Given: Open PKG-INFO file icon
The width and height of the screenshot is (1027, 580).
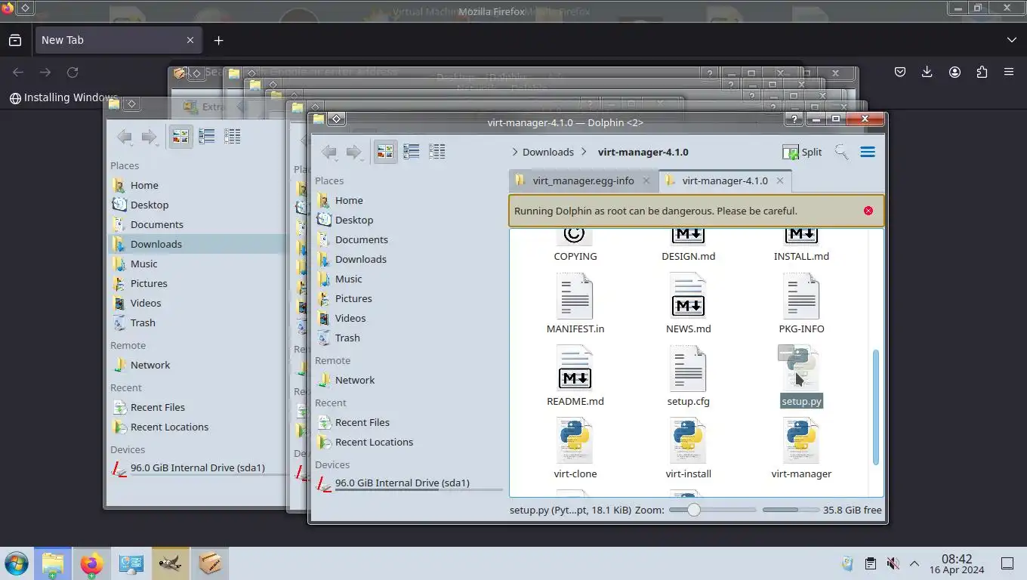Looking at the screenshot, I should 801,295.
